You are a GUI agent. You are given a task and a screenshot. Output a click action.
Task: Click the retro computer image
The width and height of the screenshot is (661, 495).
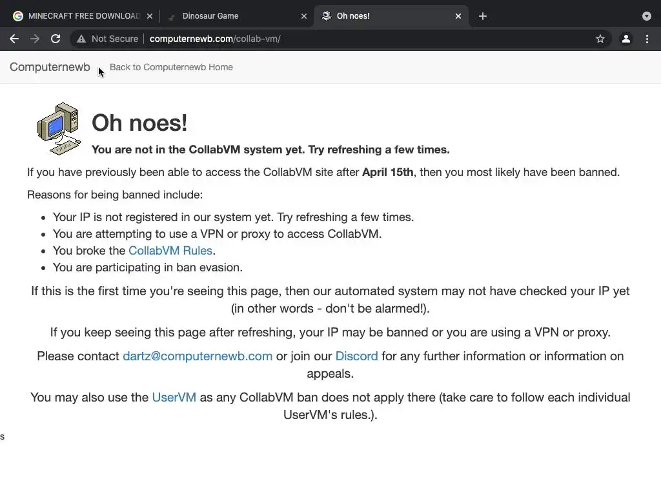59,129
